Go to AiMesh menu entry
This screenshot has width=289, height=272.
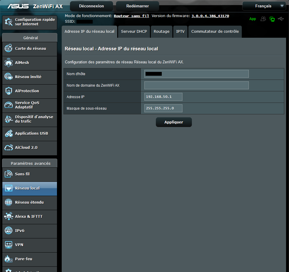tap(30, 63)
